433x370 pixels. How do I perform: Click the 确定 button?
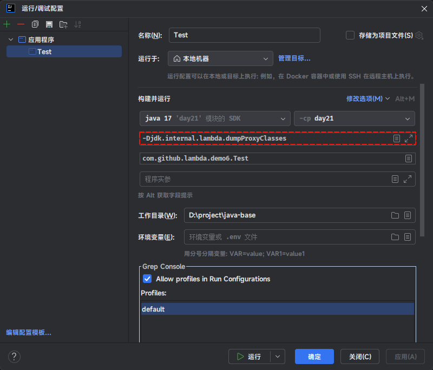314,356
